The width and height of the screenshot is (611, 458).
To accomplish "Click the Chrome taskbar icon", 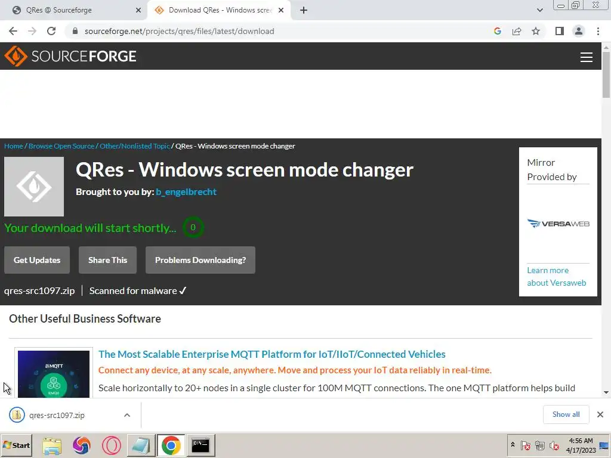I will tap(171, 445).
